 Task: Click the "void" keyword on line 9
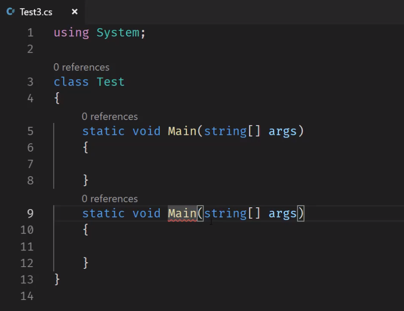tap(146, 213)
